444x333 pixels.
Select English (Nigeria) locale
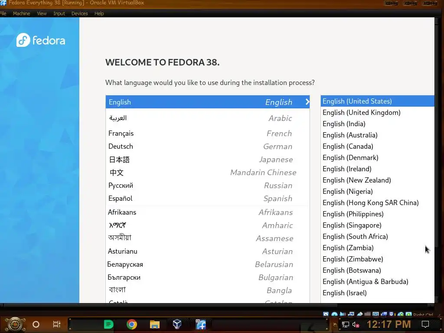pyautogui.click(x=377, y=191)
